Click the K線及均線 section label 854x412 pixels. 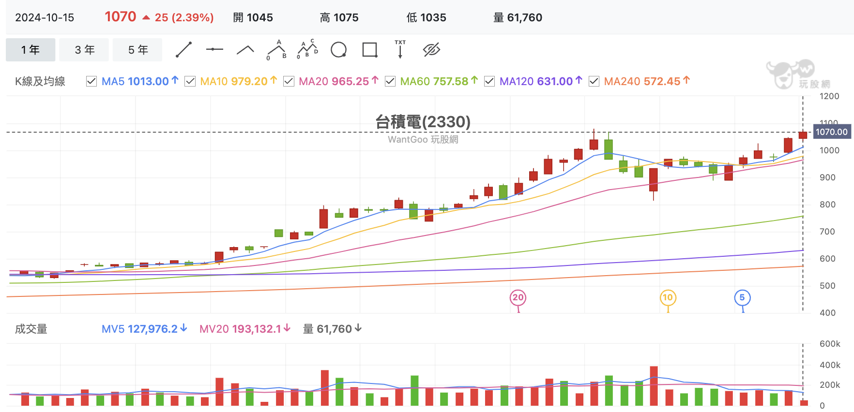pos(40,81)
